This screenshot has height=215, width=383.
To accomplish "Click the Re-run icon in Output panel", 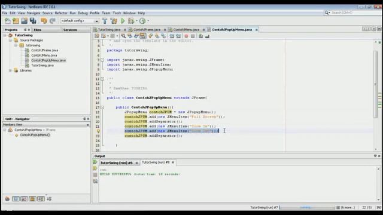I will pos(95,162).
